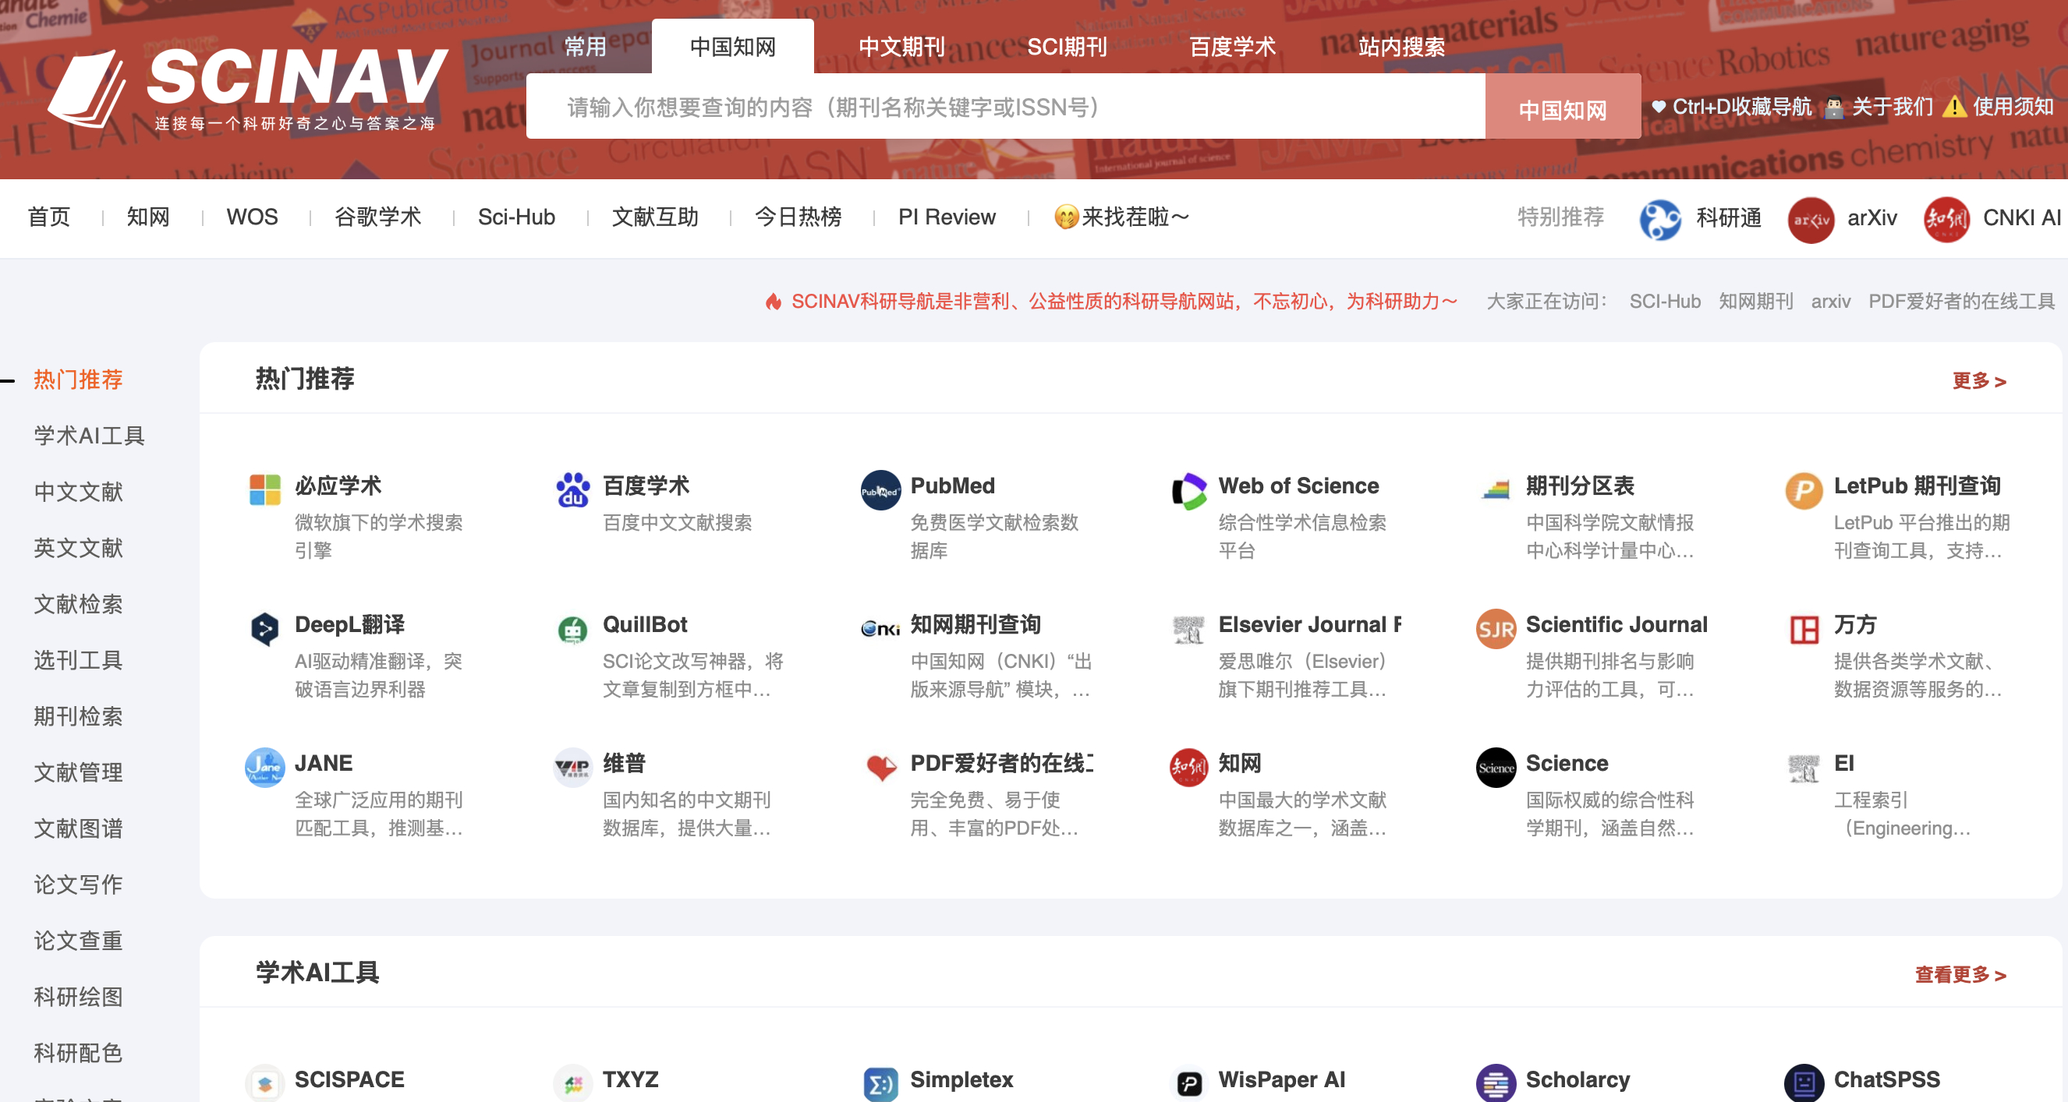This screenshot has width=2068, height=1102.
Task: Open the Web of Science icon
Action: [1188, 490]
